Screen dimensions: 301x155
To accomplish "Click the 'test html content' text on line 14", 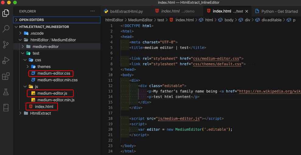I will 172,97.
